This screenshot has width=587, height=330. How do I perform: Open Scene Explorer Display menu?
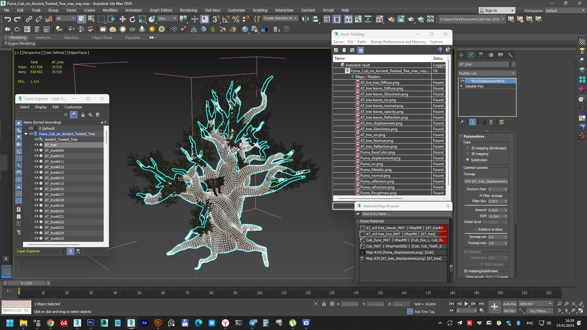pyautogui.click(x=41, y=107)
